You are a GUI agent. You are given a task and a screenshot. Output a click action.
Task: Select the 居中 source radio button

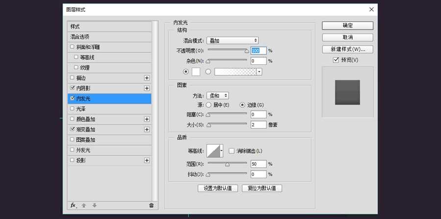(x=209, y=105)
